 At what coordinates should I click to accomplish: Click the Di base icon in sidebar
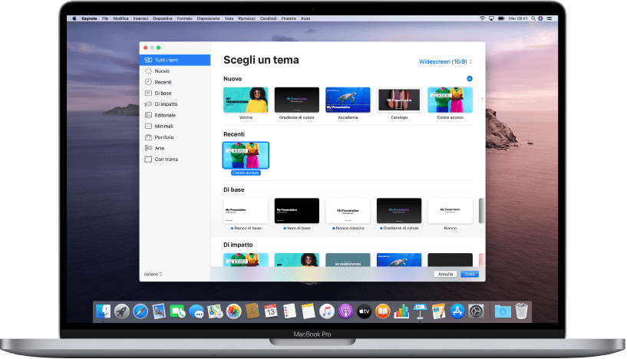[148, 93]
